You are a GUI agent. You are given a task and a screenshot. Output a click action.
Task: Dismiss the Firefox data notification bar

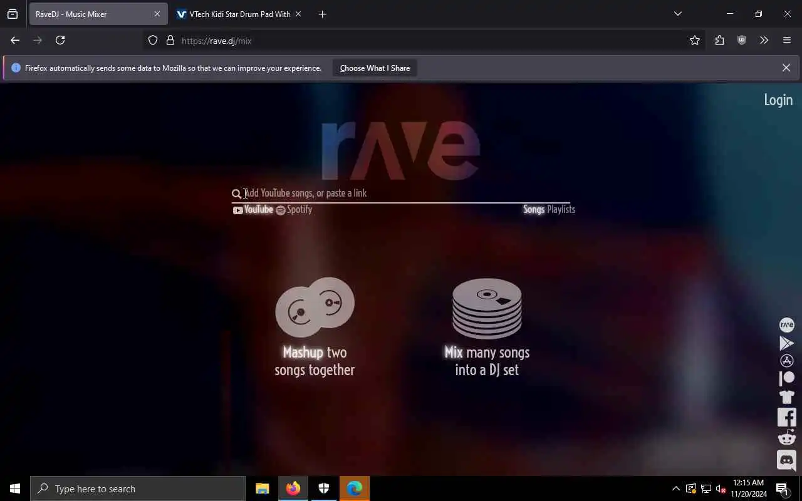(786, 68)
